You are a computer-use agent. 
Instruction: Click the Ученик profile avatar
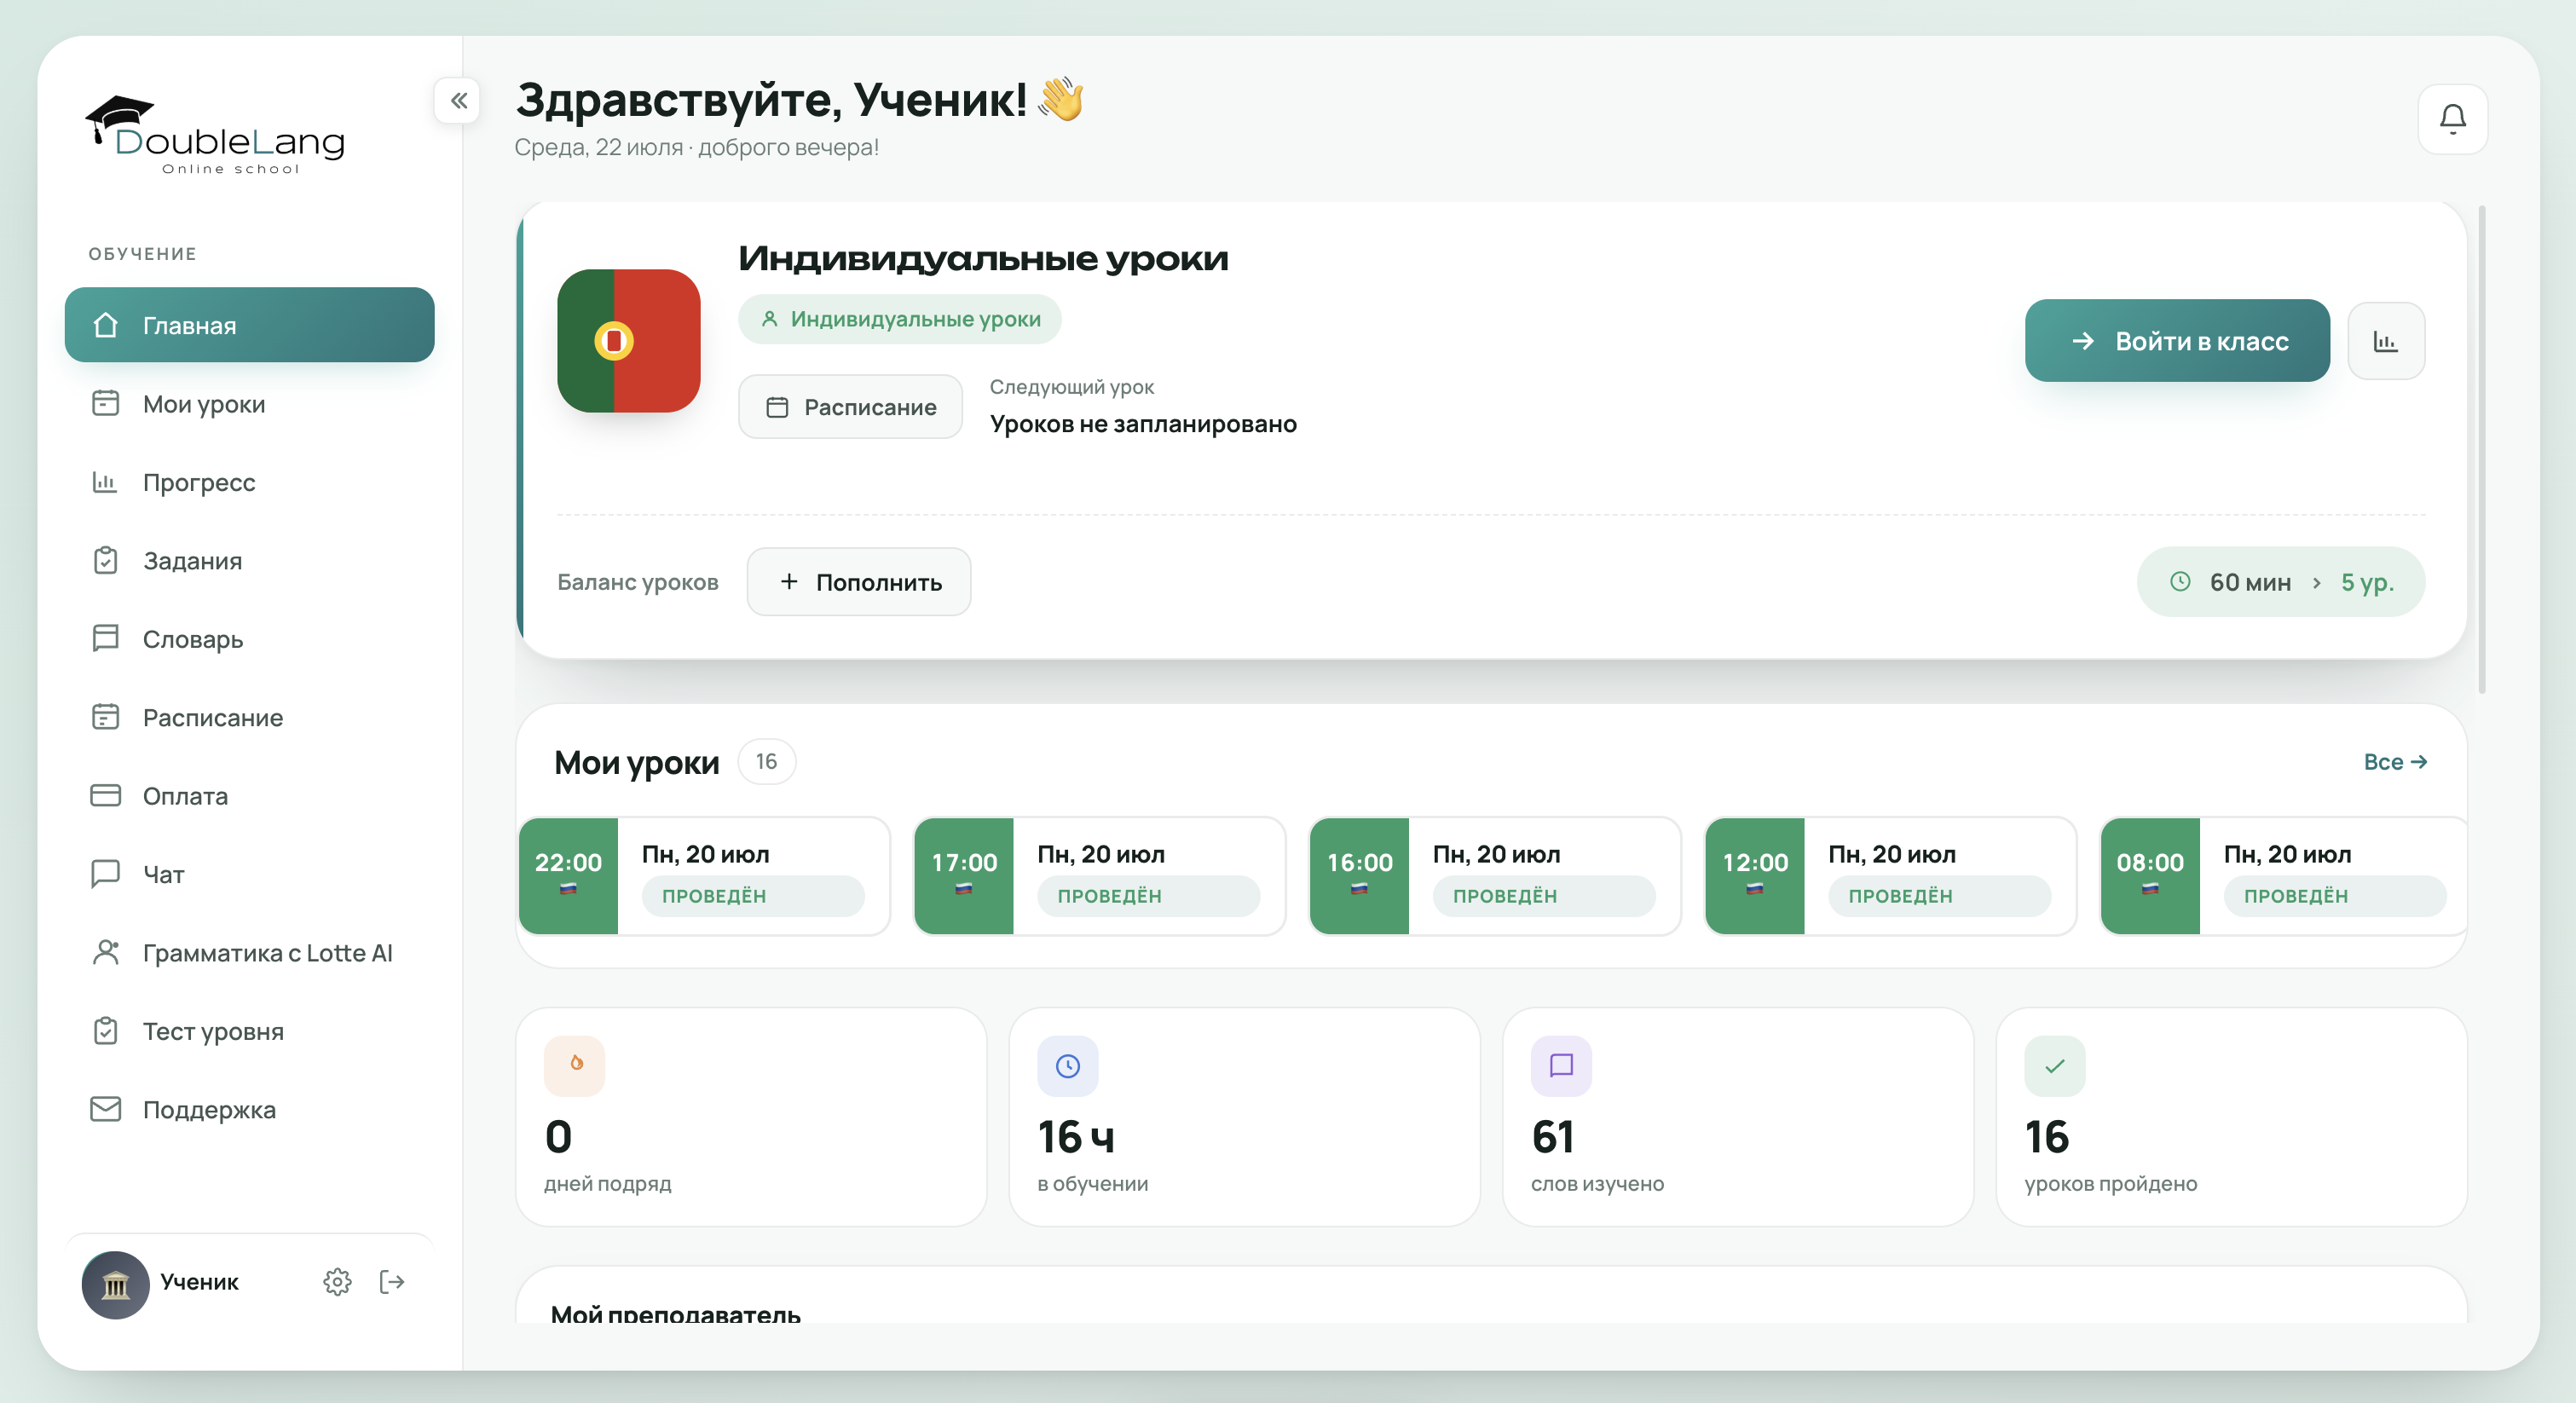coord(115,1284)
